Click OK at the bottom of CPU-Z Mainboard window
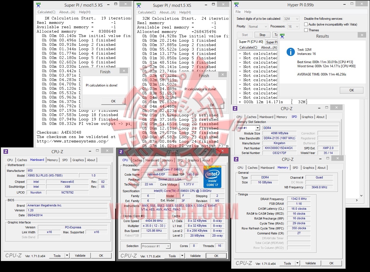 101,256
